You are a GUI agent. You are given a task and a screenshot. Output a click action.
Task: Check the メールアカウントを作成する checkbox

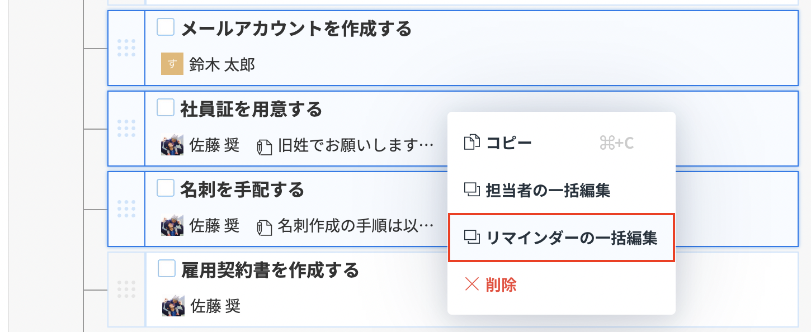tap(165, 26)
